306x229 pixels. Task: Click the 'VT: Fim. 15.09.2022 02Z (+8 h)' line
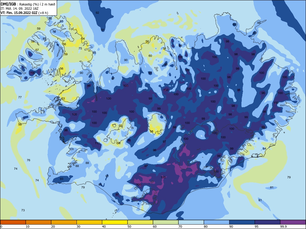[x=24, y=13]
